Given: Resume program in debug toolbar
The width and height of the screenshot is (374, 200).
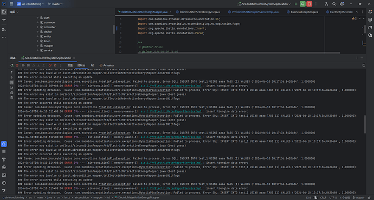Looking at the screenshot, I should (x=23, y=65).
